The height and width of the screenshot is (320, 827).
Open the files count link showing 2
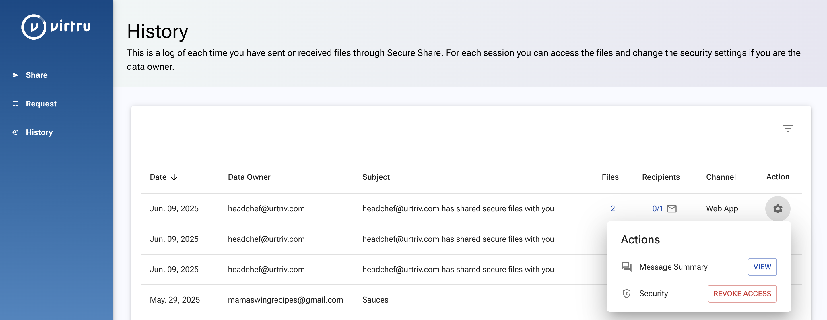[x=613, y=208]
